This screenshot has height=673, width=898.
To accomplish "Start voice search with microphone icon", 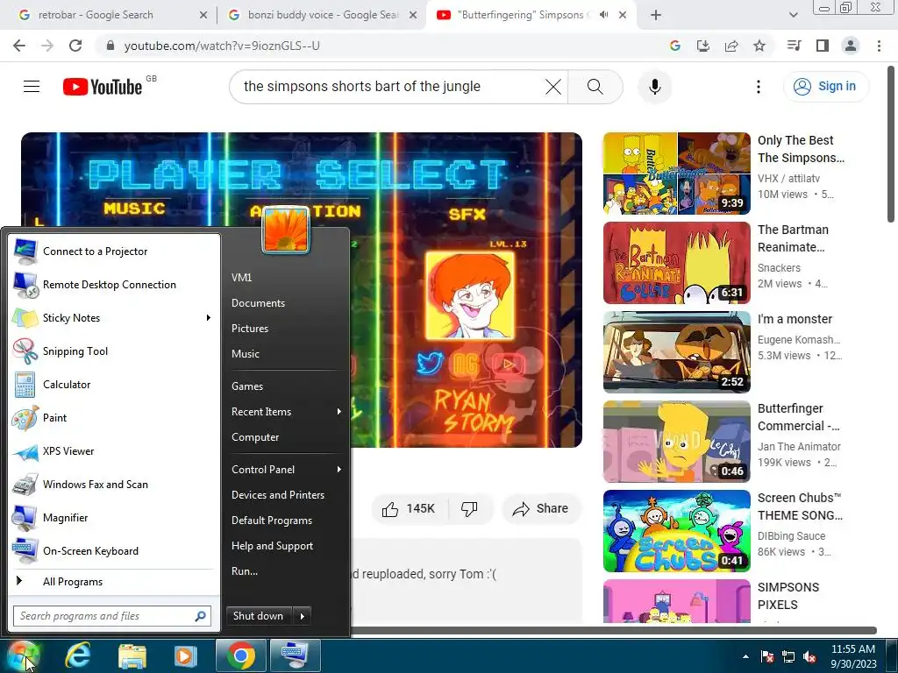I will pos(654,87).
